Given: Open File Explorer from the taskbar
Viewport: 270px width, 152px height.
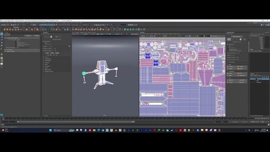Looking at the screenshot, I should coord(94,130).
